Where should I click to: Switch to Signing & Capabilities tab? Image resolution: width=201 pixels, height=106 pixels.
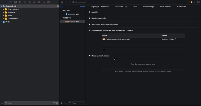pyautogui.click(x=100, y=7)
